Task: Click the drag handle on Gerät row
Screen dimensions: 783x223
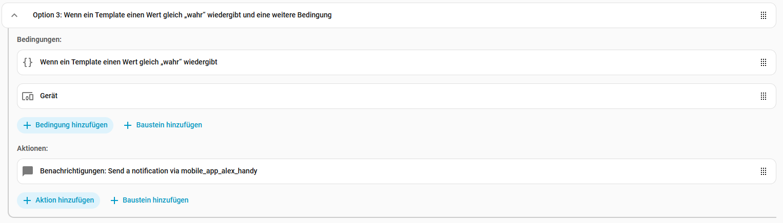Action: coord(763,96)
